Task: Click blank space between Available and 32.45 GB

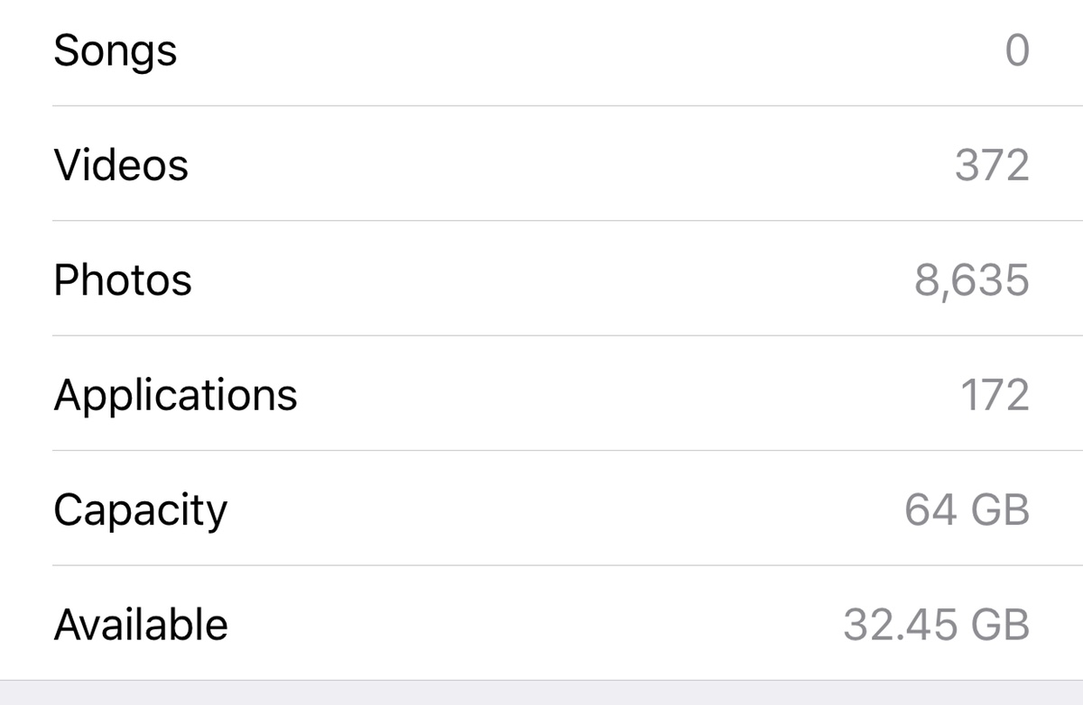Action: (x=535, y=625)
